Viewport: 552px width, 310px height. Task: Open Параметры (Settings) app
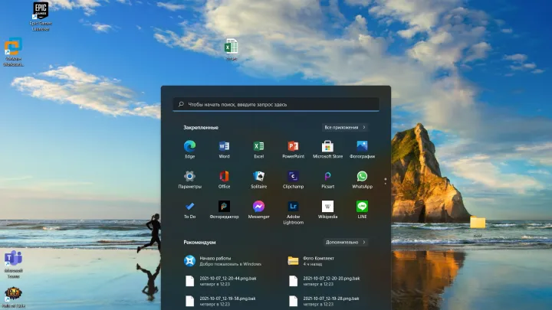189,178
